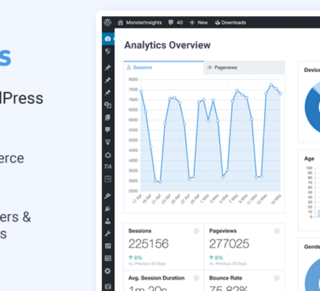
Task: Click the plus icon next to New
Action: pos(192,23)
